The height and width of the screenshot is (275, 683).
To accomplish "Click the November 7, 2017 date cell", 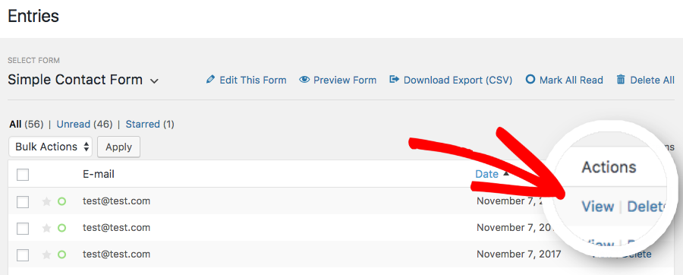I will click(x=519, y=254).
